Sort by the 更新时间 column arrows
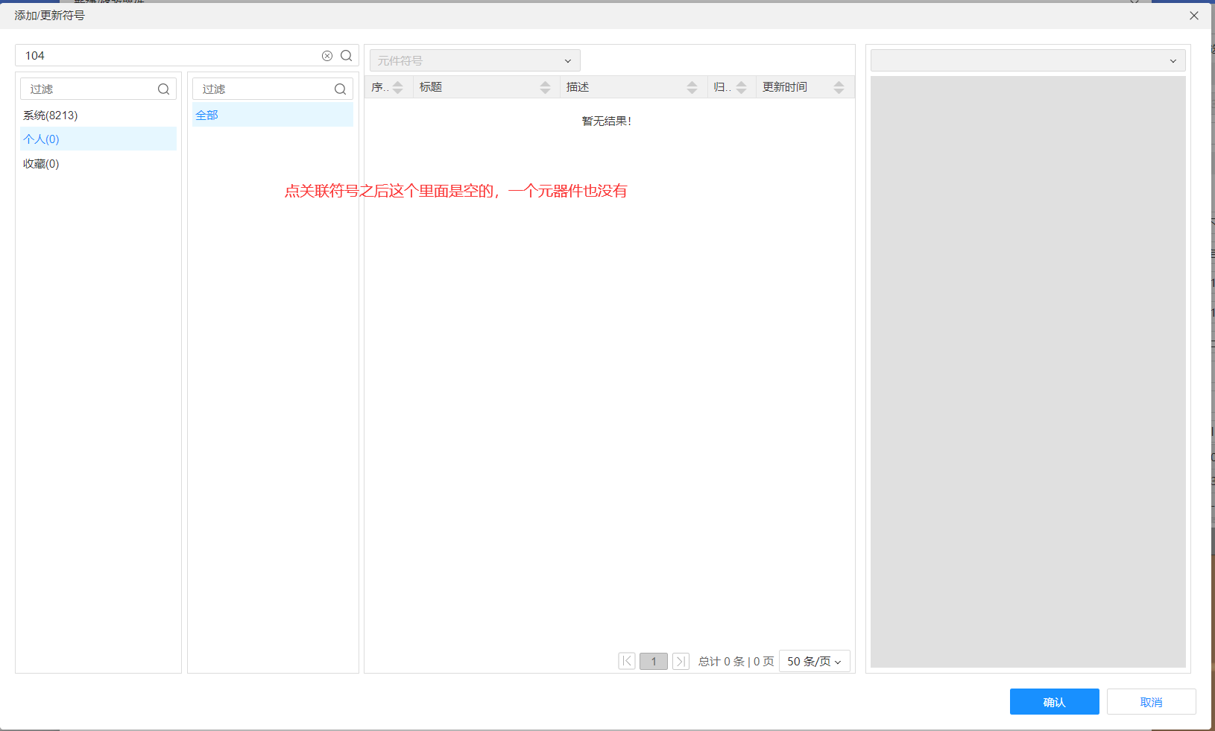Image resolution: width=1215 pixels, height=731 pixels. (x=839, y=87)
